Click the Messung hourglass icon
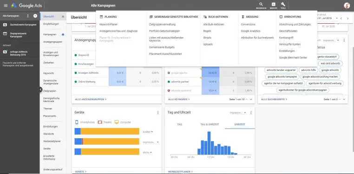Viewport: 354px width, 174px height. coord(243,17)
